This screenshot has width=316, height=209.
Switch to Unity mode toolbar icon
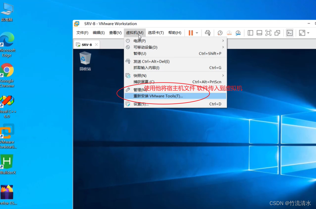click(277, 33)
